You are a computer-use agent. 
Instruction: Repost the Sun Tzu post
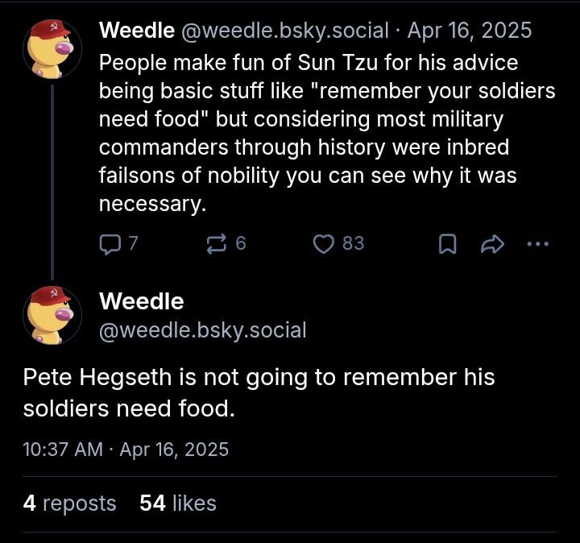[217, 243]
